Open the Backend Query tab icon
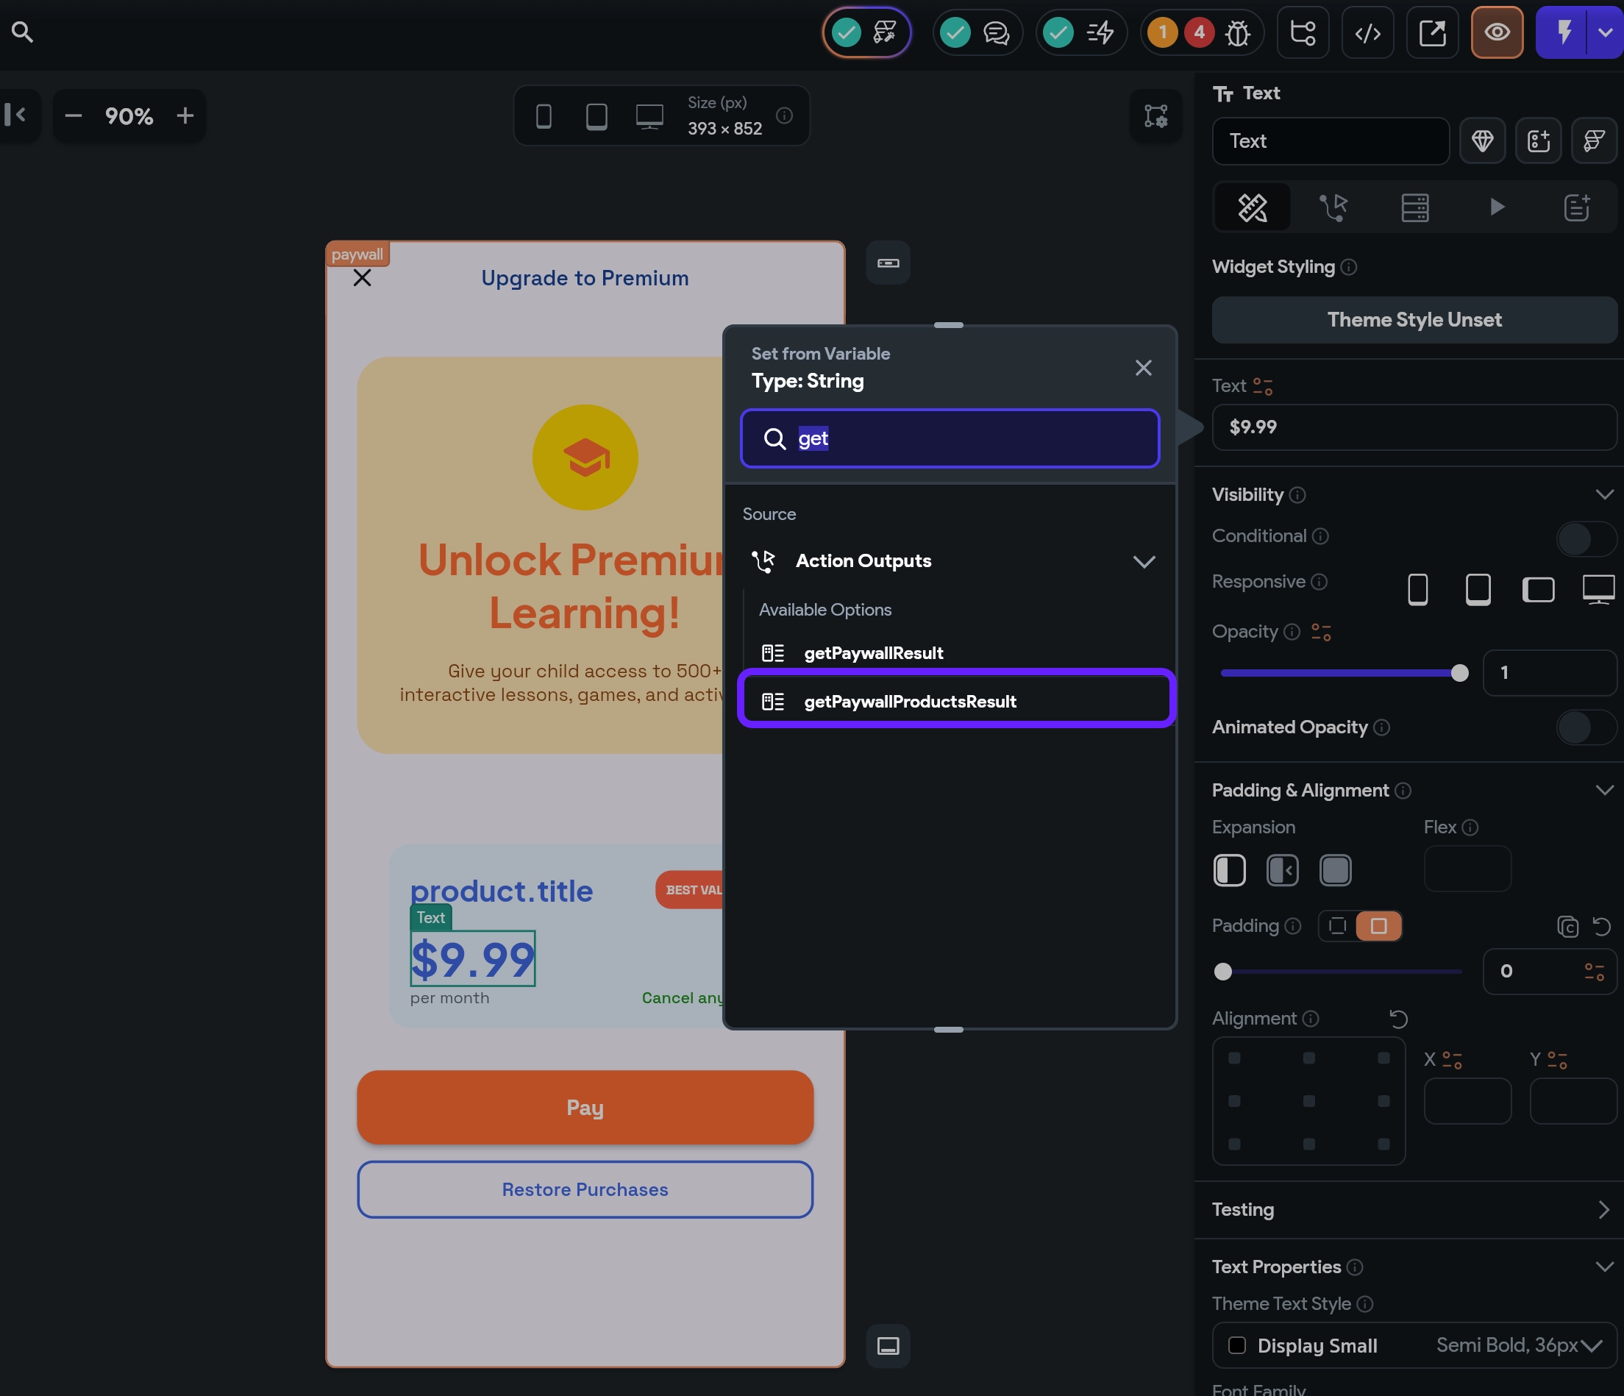1624x1396 pixels. 1414,207
